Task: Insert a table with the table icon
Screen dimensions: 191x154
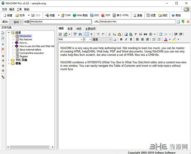Action: click(x=160, y=34)
